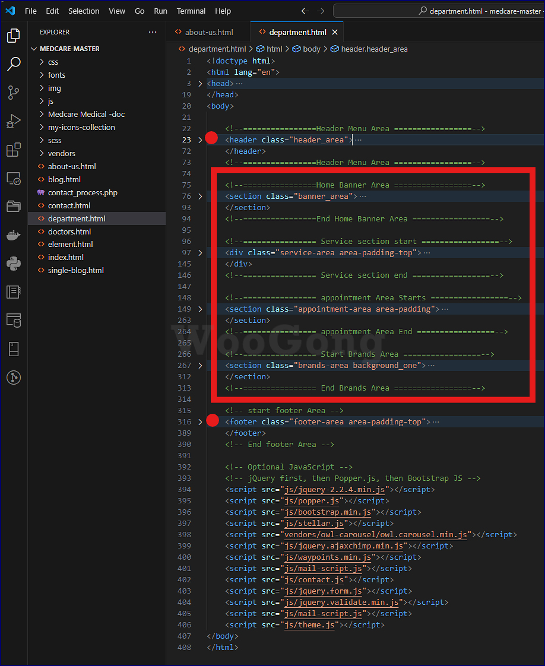Unfold the brands-area section on line 267
The height and width of the screenshot is (666, 545).
pos(200,365)
